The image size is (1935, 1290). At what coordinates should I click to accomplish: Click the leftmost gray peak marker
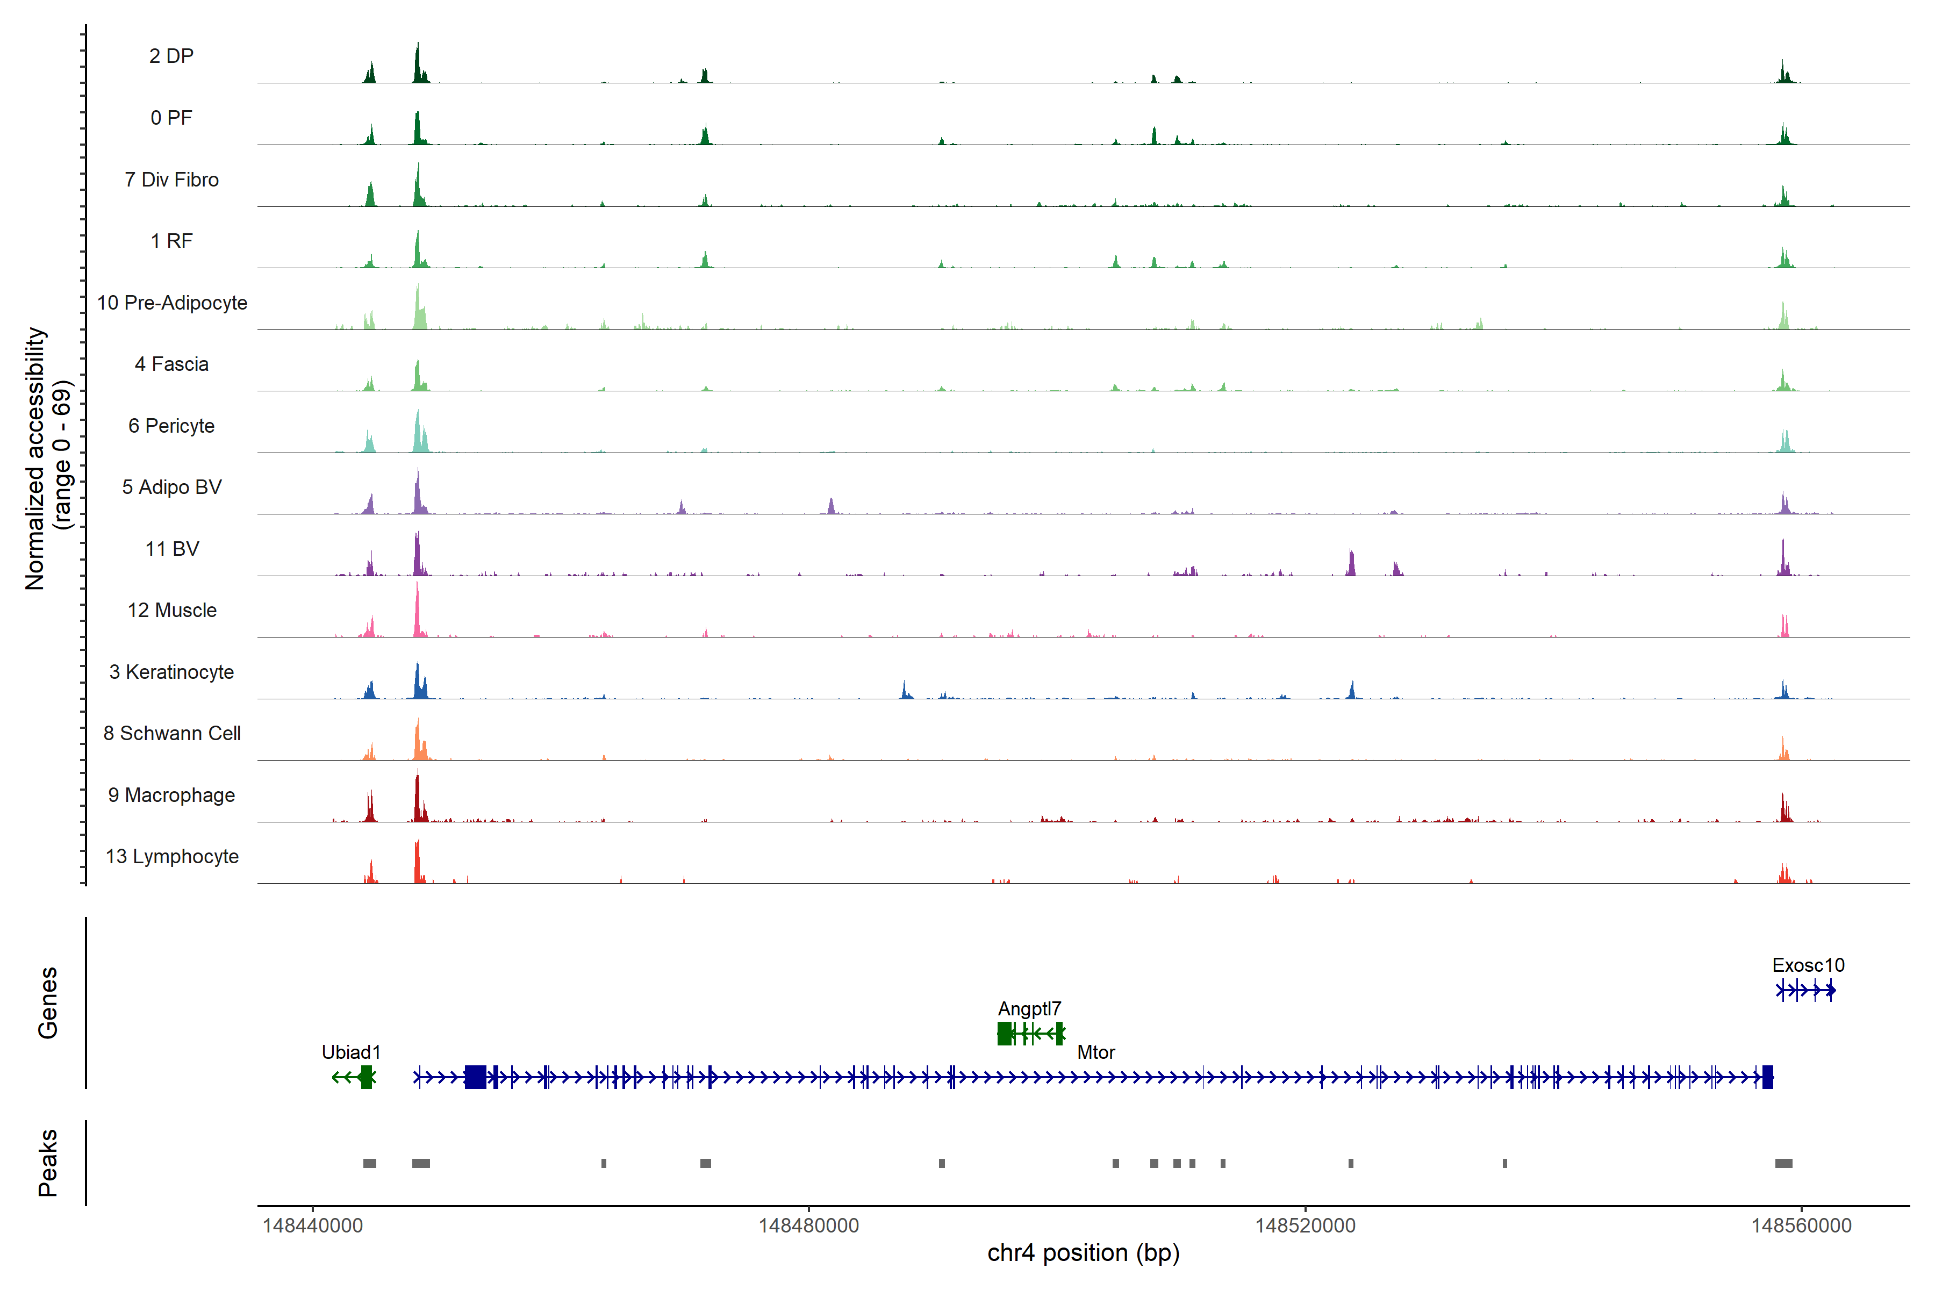click(369, 1163)
